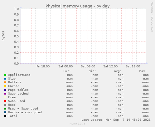Select the 'Applications' legend label

pyautogui.click(x=19, y=75)
